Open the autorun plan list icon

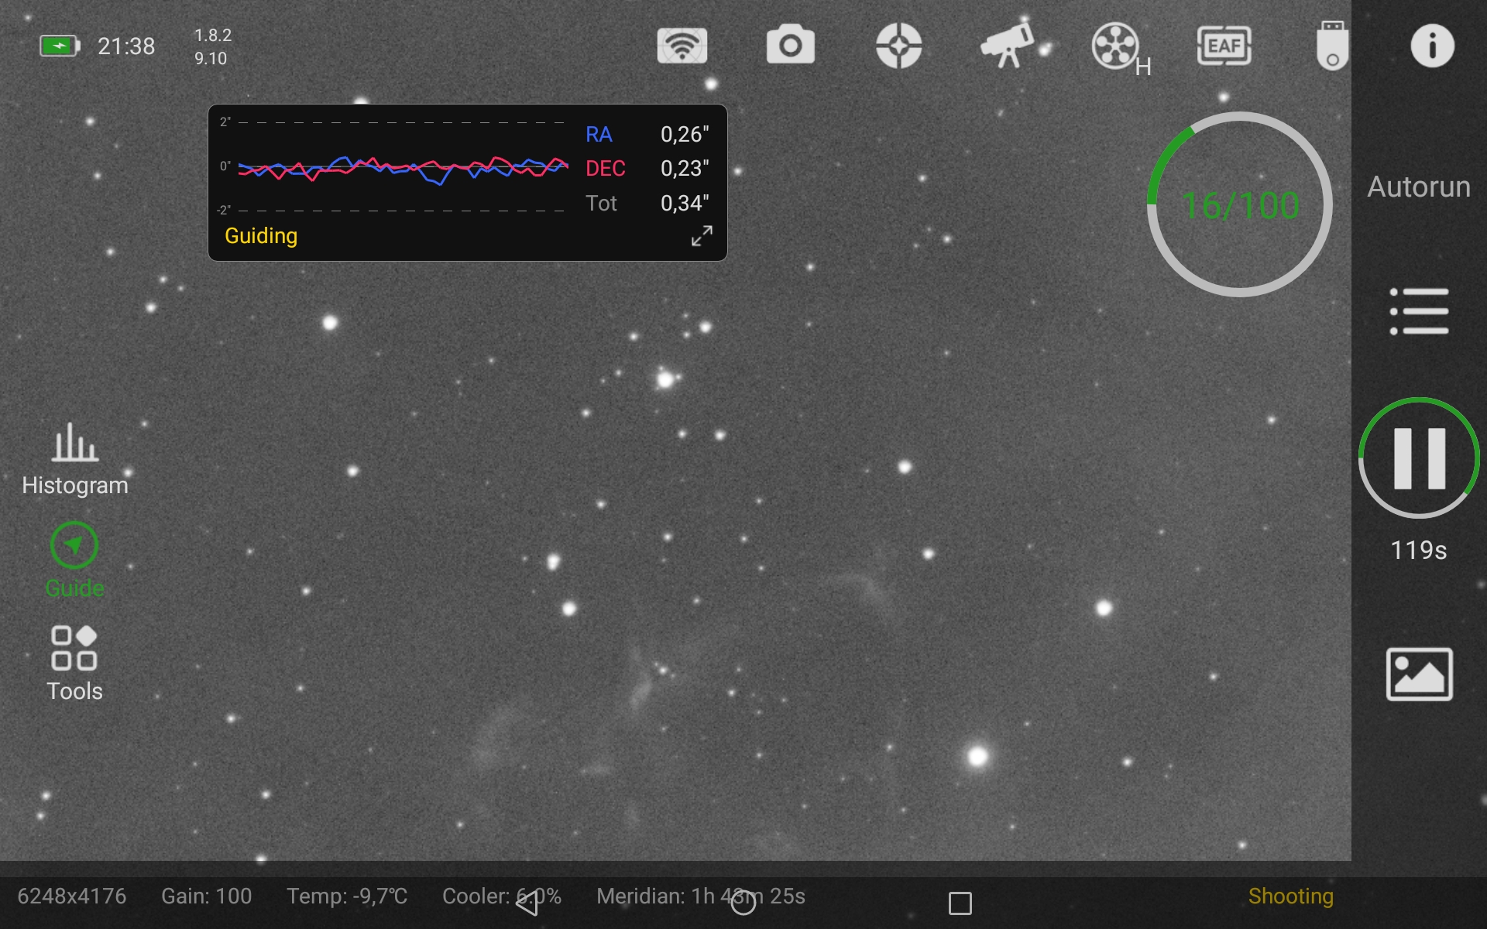point(1419,311)
